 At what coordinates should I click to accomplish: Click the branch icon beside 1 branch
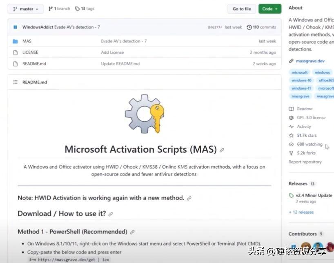point(51,9)
